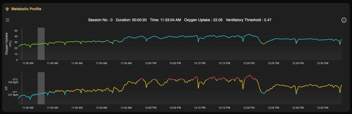Click the 0 tick on the Oxygen Uptake axis

tap(17, 60)
